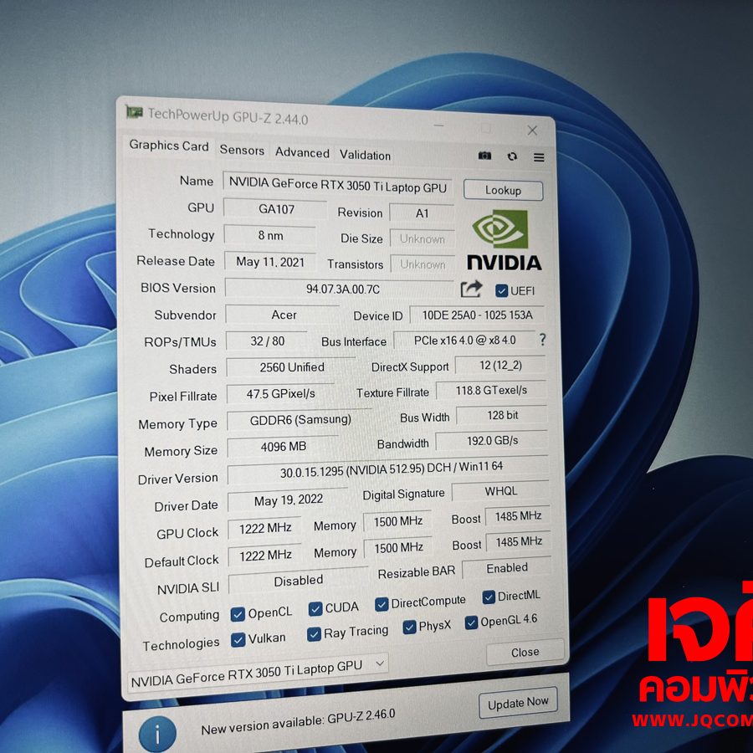Toggle the Ray Tracing checkbox
The image size is (753, 753).
point(314,634)
